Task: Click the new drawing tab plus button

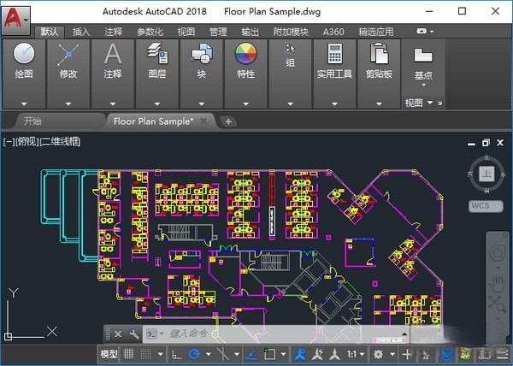Action: point(228,121)
